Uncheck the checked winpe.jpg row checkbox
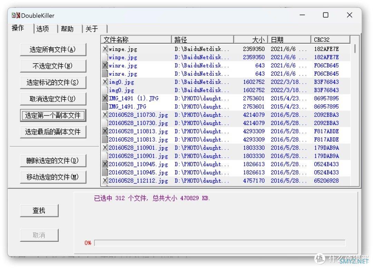 tap(105, 49)
